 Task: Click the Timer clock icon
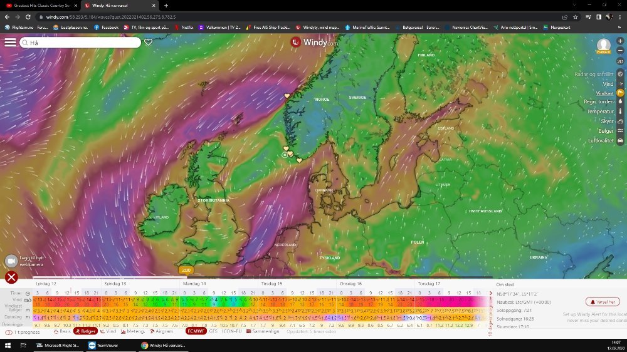(28, 293)
